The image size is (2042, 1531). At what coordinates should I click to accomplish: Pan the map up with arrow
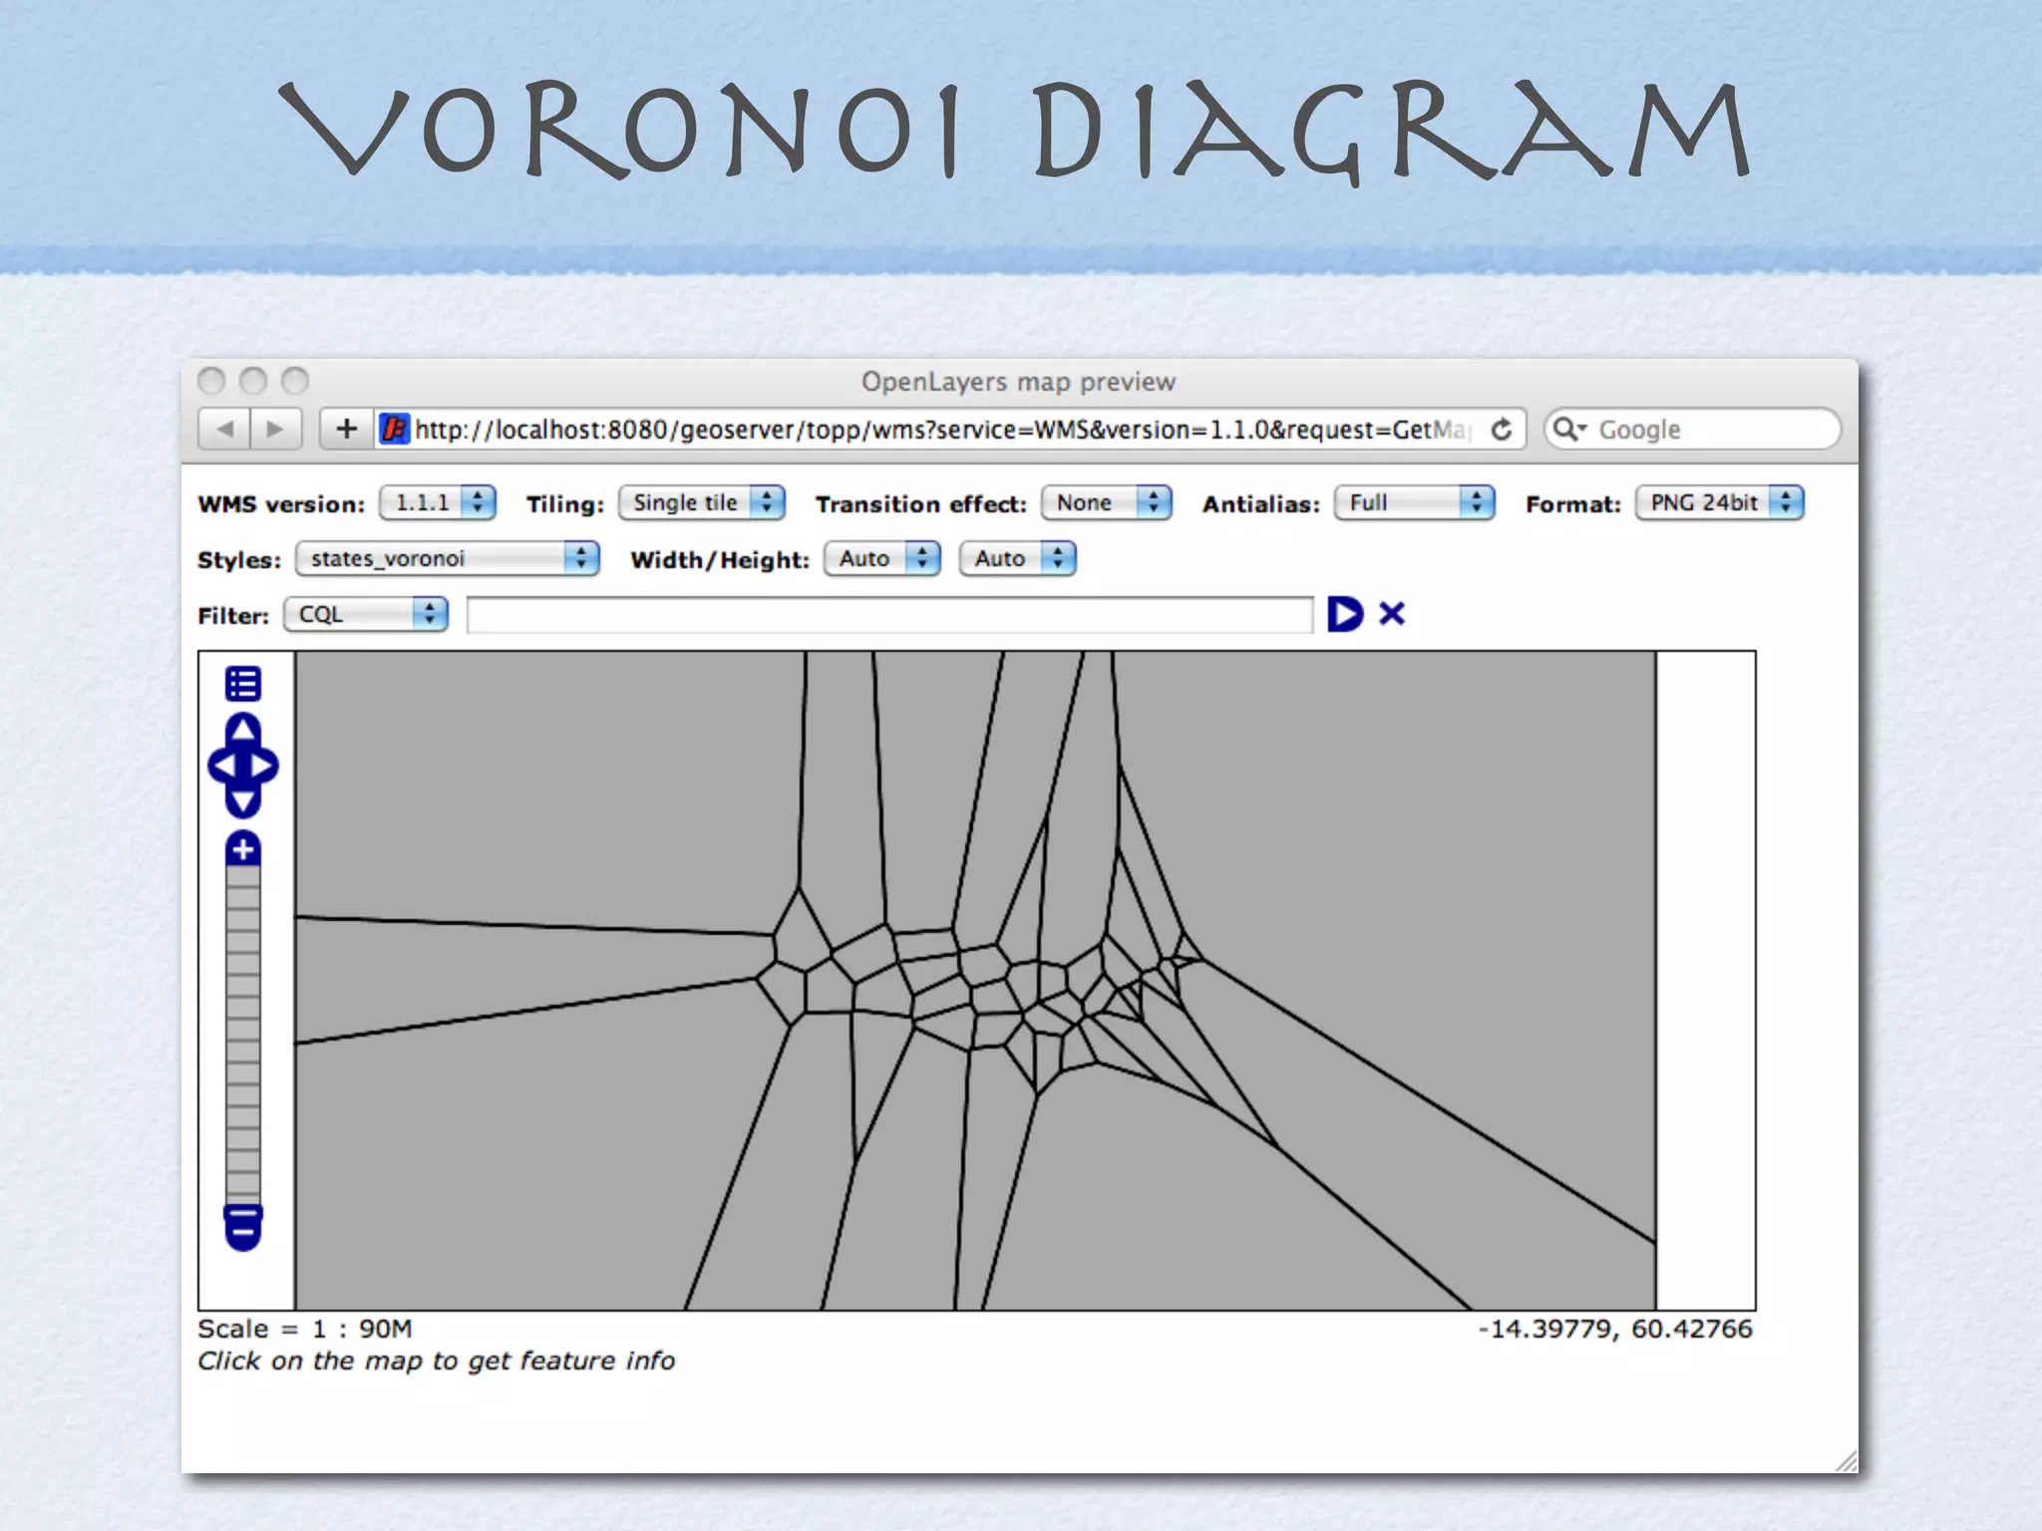(242, 729)
